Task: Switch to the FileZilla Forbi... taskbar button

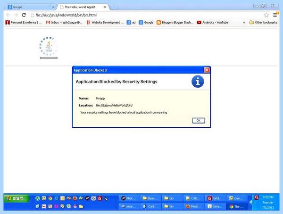Action: (215, 198)
